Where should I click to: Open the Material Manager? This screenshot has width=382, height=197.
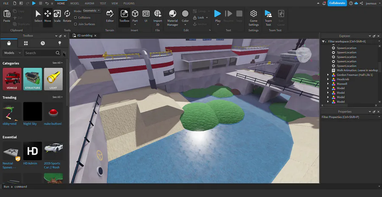(x=172, y=17)
